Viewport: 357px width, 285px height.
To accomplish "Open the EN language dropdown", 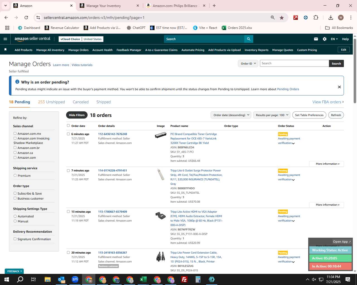I will (334, 39).
